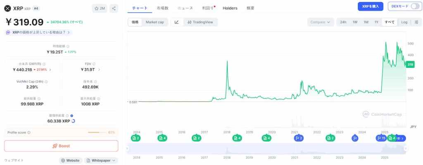Toggle the Log scale button

(404, 22)
